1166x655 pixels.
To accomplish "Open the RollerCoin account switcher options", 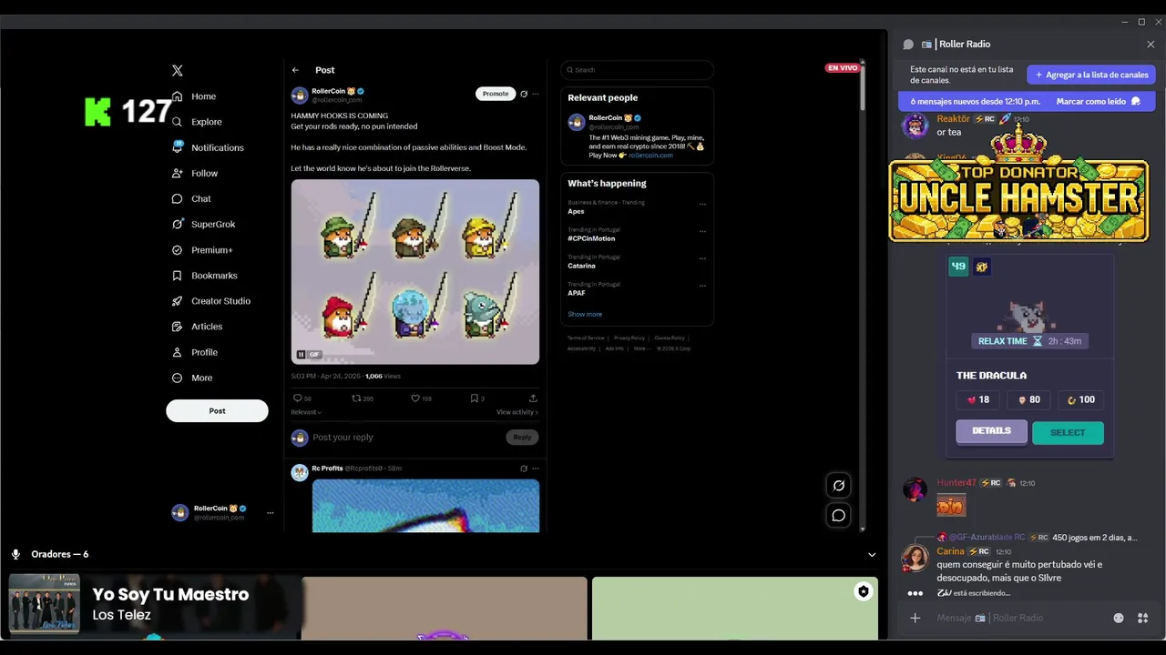I will click(x=270, y=513).
